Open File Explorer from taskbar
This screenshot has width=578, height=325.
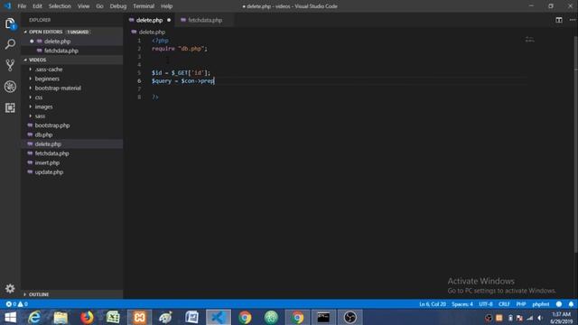click(61, 317)
